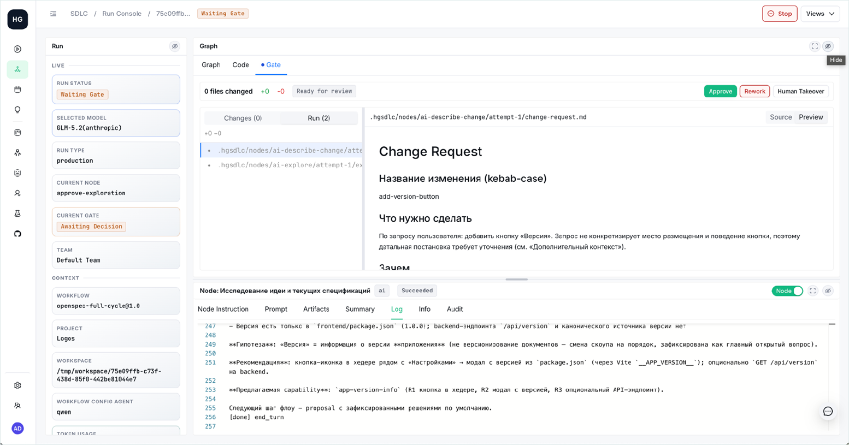Maximize the Graph panel with its fullscreen icon
The height and width of the screenshot is (445, 849).
pyautogui.click(x=815, y=46)
